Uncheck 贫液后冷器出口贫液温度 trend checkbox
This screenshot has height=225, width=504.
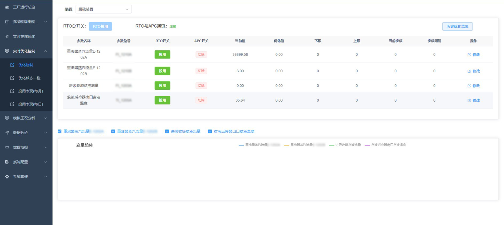[210, 131]
